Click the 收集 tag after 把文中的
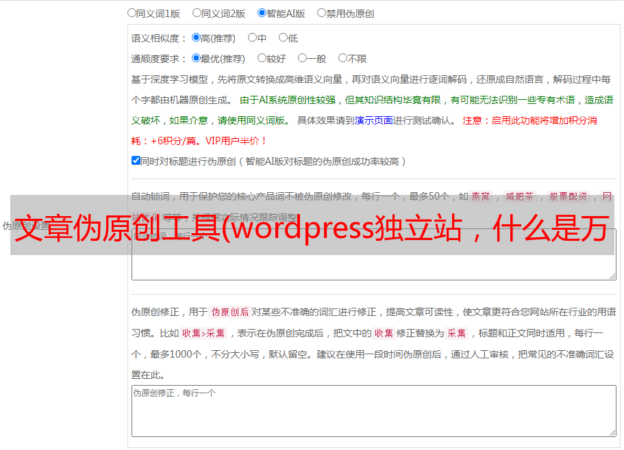This screenshot has height=450, width=624. click(x=384, y=333)
